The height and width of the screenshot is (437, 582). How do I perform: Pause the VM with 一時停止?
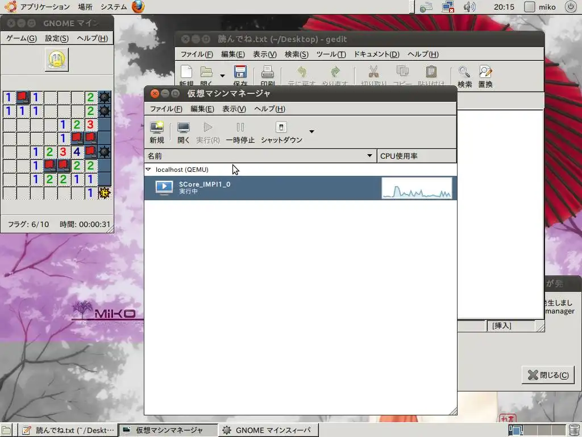click(240, 132)
